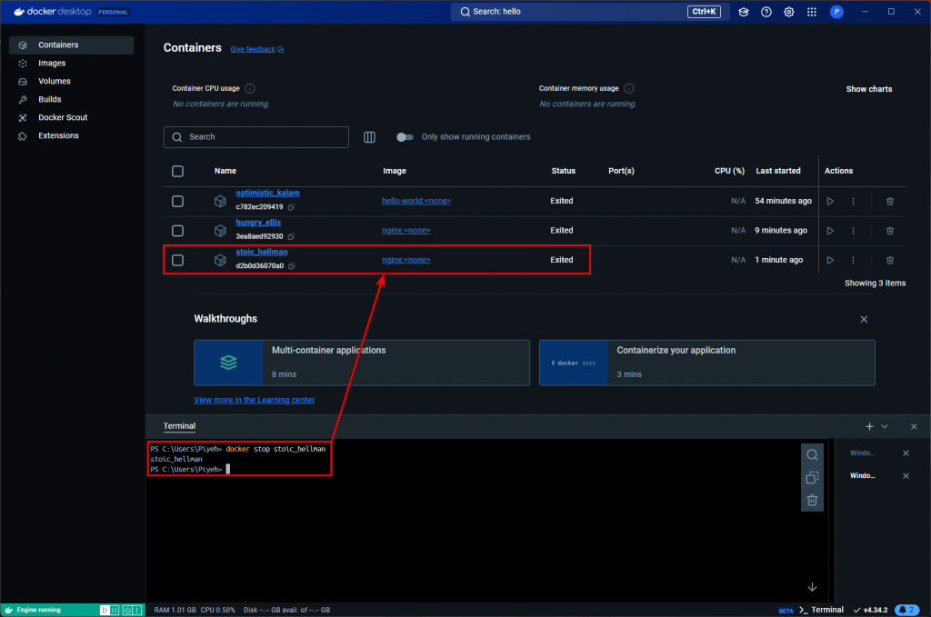Open stoic_hellman nginx:<none> image link
Viewport: 931px width, 617px height.
click(406, 260)
